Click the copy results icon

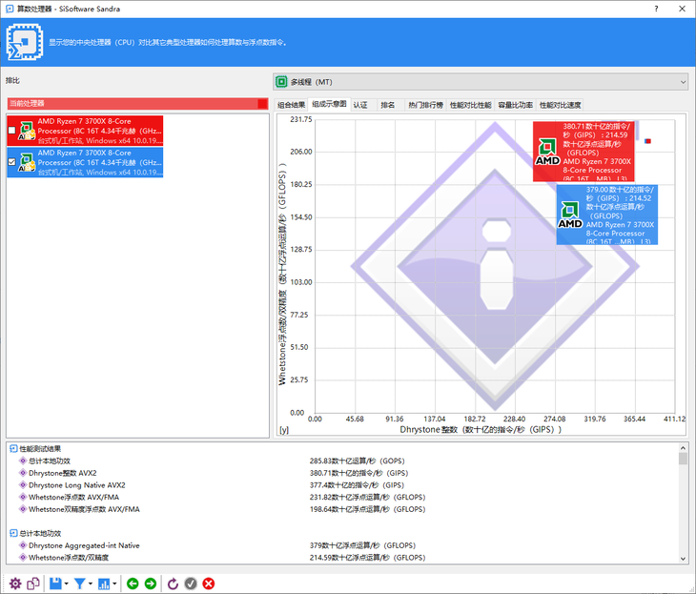pyautogui.click(x=33, y=584)
